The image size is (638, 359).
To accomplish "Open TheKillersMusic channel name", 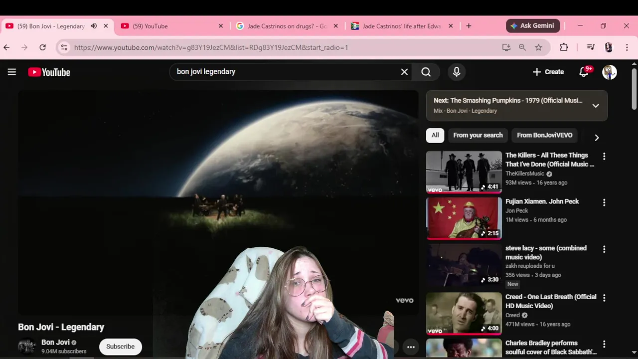I will pos(525,174).
